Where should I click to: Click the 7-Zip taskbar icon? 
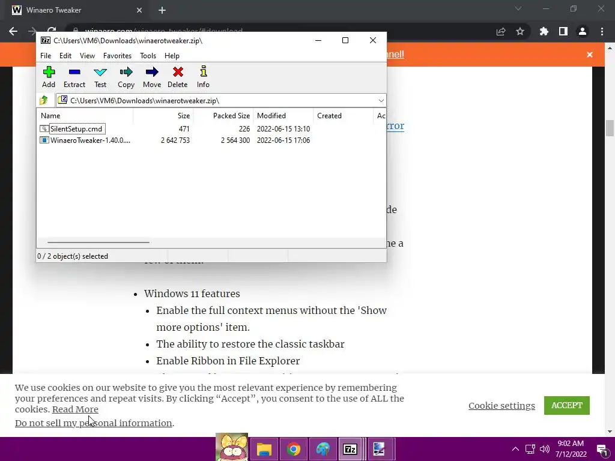pyautogui.click(x=350, y=449)
